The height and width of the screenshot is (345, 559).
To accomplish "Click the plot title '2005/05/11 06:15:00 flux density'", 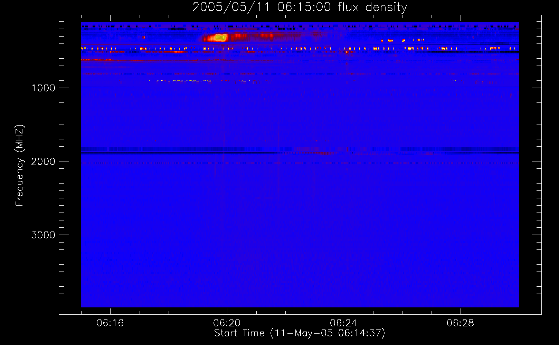I will pyautogui.click(x=300, y=7).
